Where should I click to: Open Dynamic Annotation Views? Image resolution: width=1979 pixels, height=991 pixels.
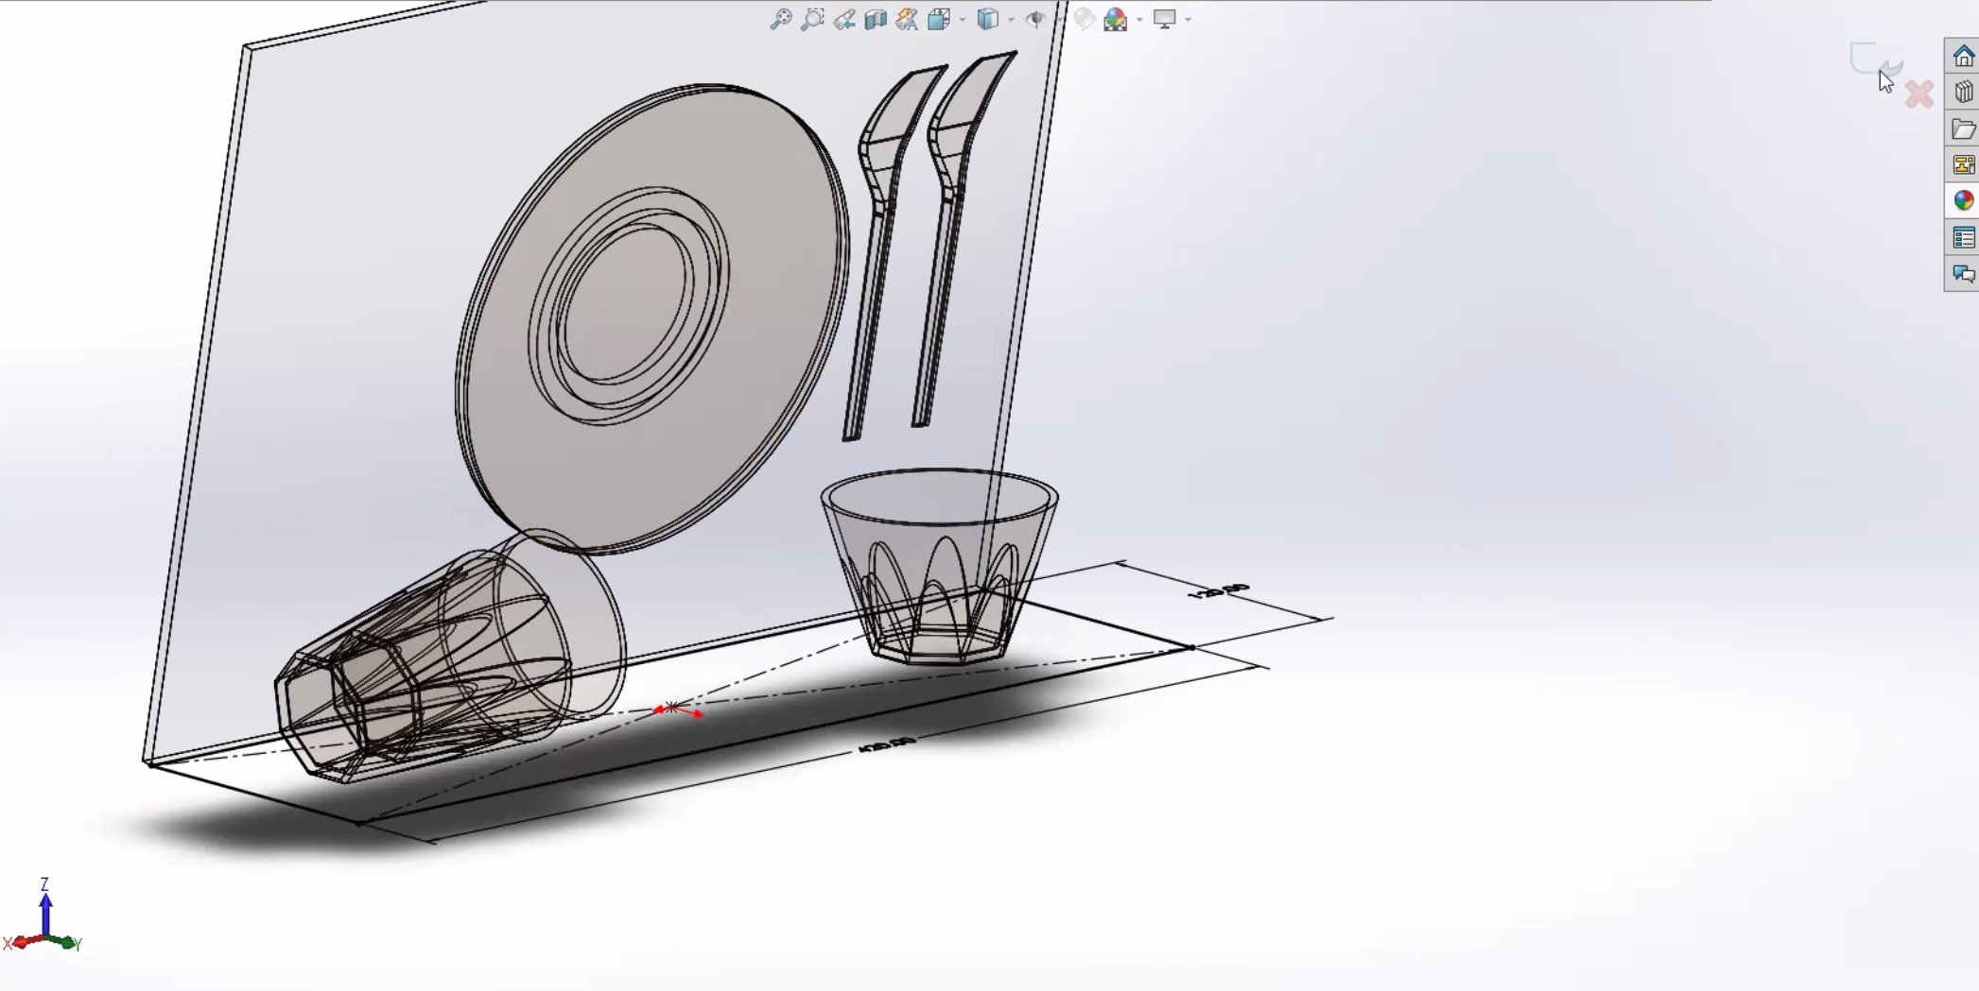click(x=907, y=19)
